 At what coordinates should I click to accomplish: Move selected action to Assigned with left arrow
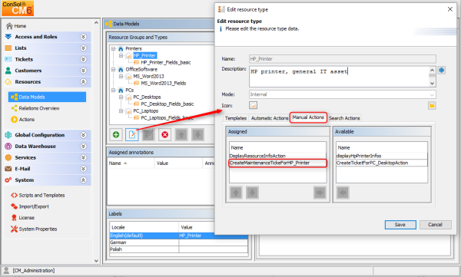point(343,193)
